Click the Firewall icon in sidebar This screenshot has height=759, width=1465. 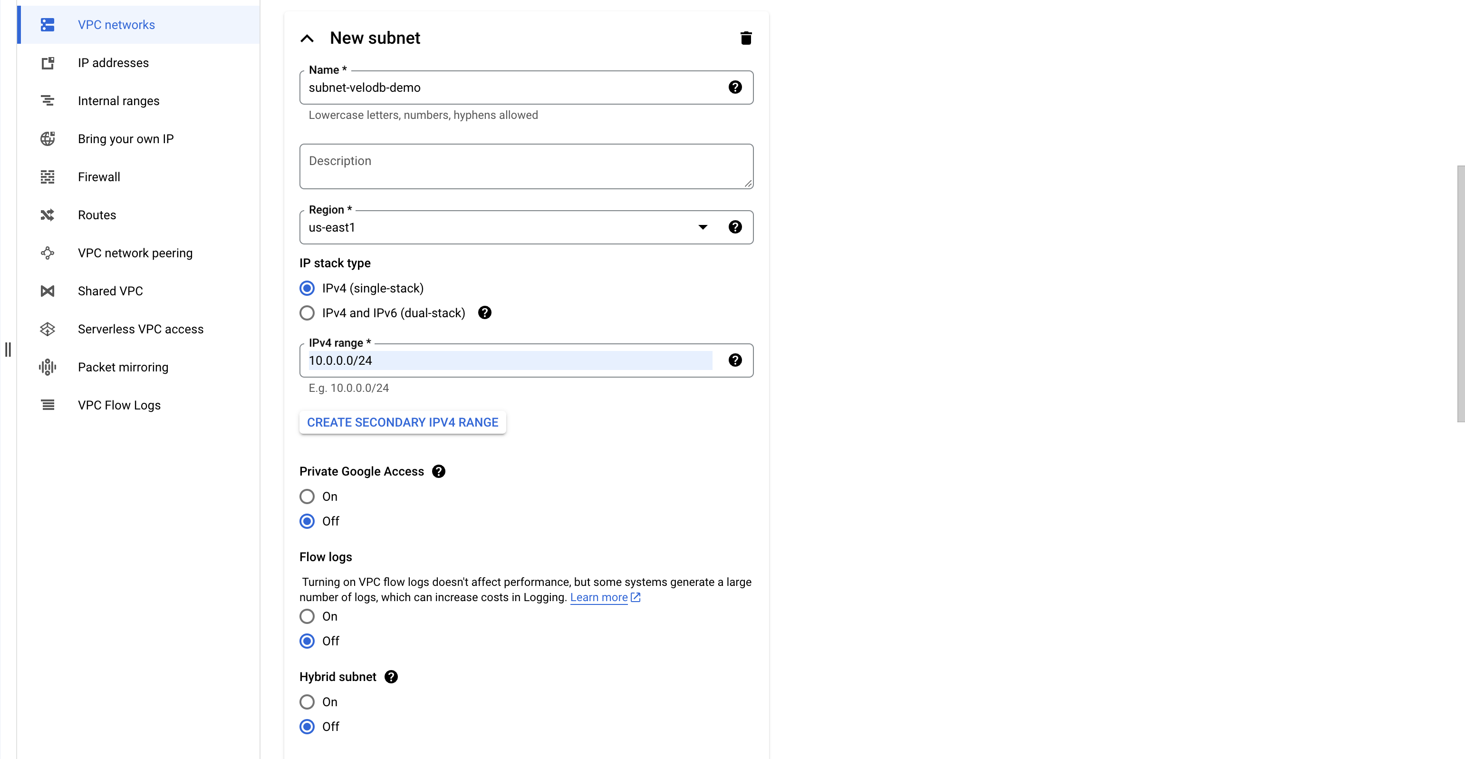(48, 177)
